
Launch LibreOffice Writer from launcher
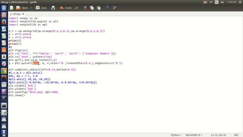tap(4, 29)
